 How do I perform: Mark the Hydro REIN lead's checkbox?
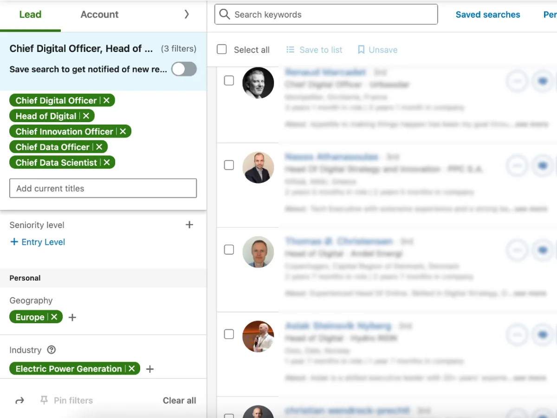click(229, 334)
